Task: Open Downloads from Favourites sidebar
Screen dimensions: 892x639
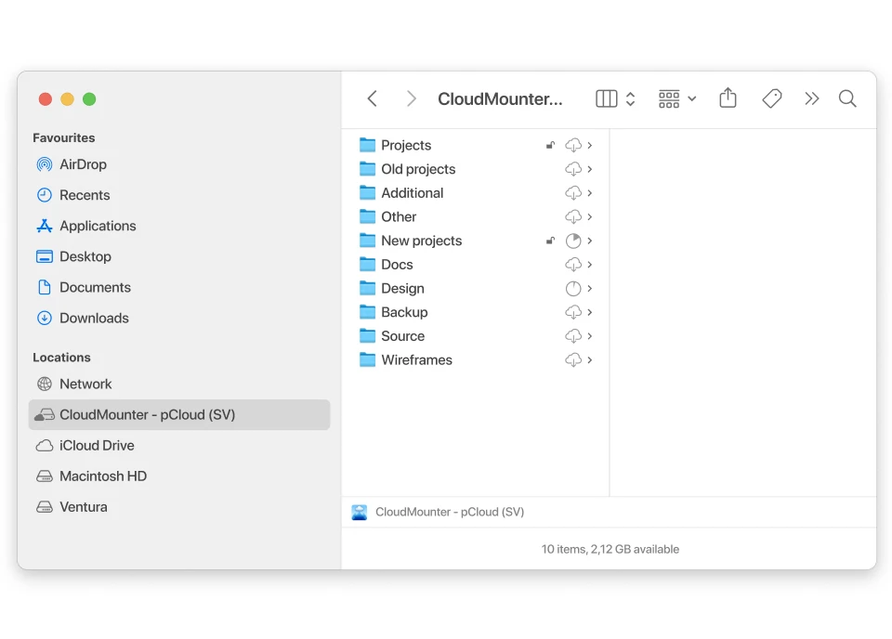Action: point(94,318)
